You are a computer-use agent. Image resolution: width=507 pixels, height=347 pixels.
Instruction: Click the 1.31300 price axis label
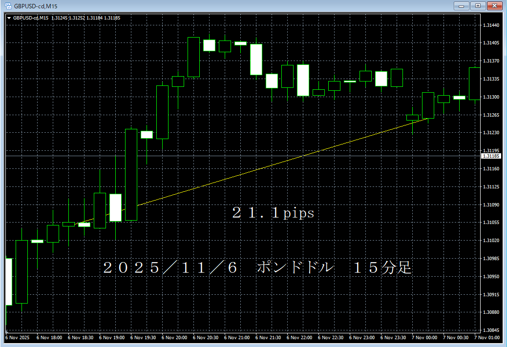tap(490, 97)
